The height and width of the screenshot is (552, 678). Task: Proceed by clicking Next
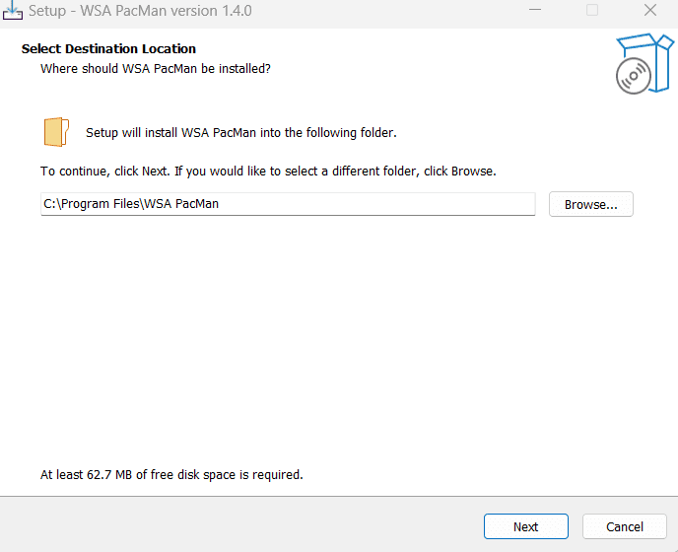coord(525,526)
